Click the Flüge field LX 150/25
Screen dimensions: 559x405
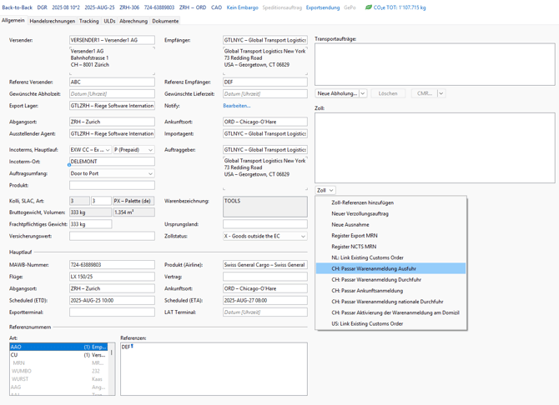[112, 277]
